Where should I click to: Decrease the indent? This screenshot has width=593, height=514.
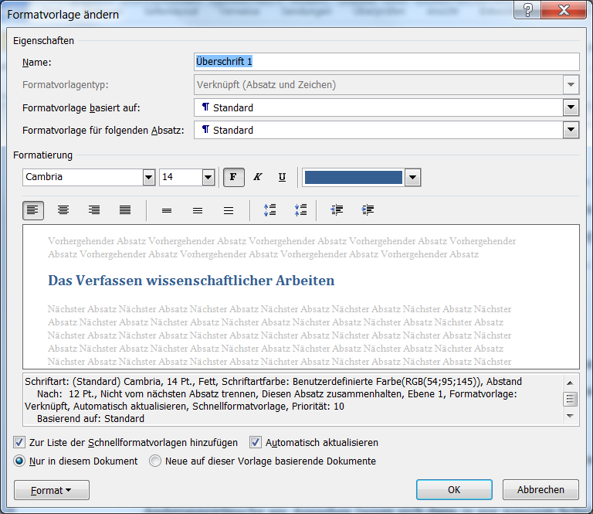(x=337, y=210)
